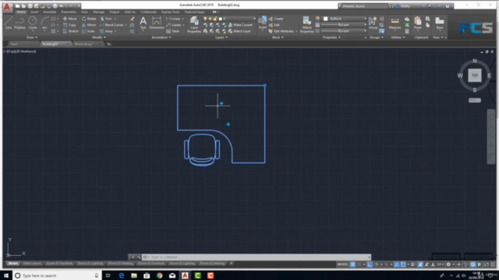Expand the Layers panel
The image size is (499, 280).
[221, 37]
